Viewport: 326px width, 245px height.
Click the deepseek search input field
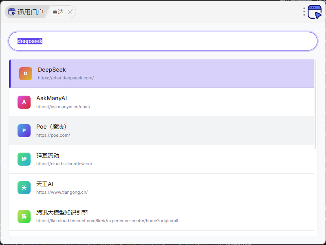coord(163,41)
